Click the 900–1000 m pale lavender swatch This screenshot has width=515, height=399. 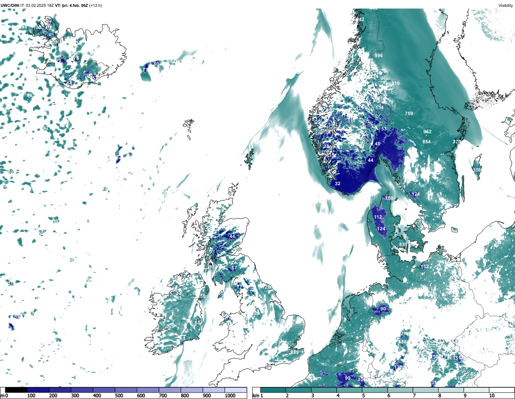[214, 390]
